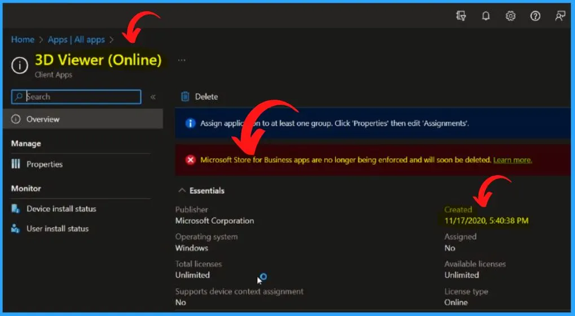Screen dimensions: 575x316
Task: Click the Essentials heading text
Action: tap(207, 190)
